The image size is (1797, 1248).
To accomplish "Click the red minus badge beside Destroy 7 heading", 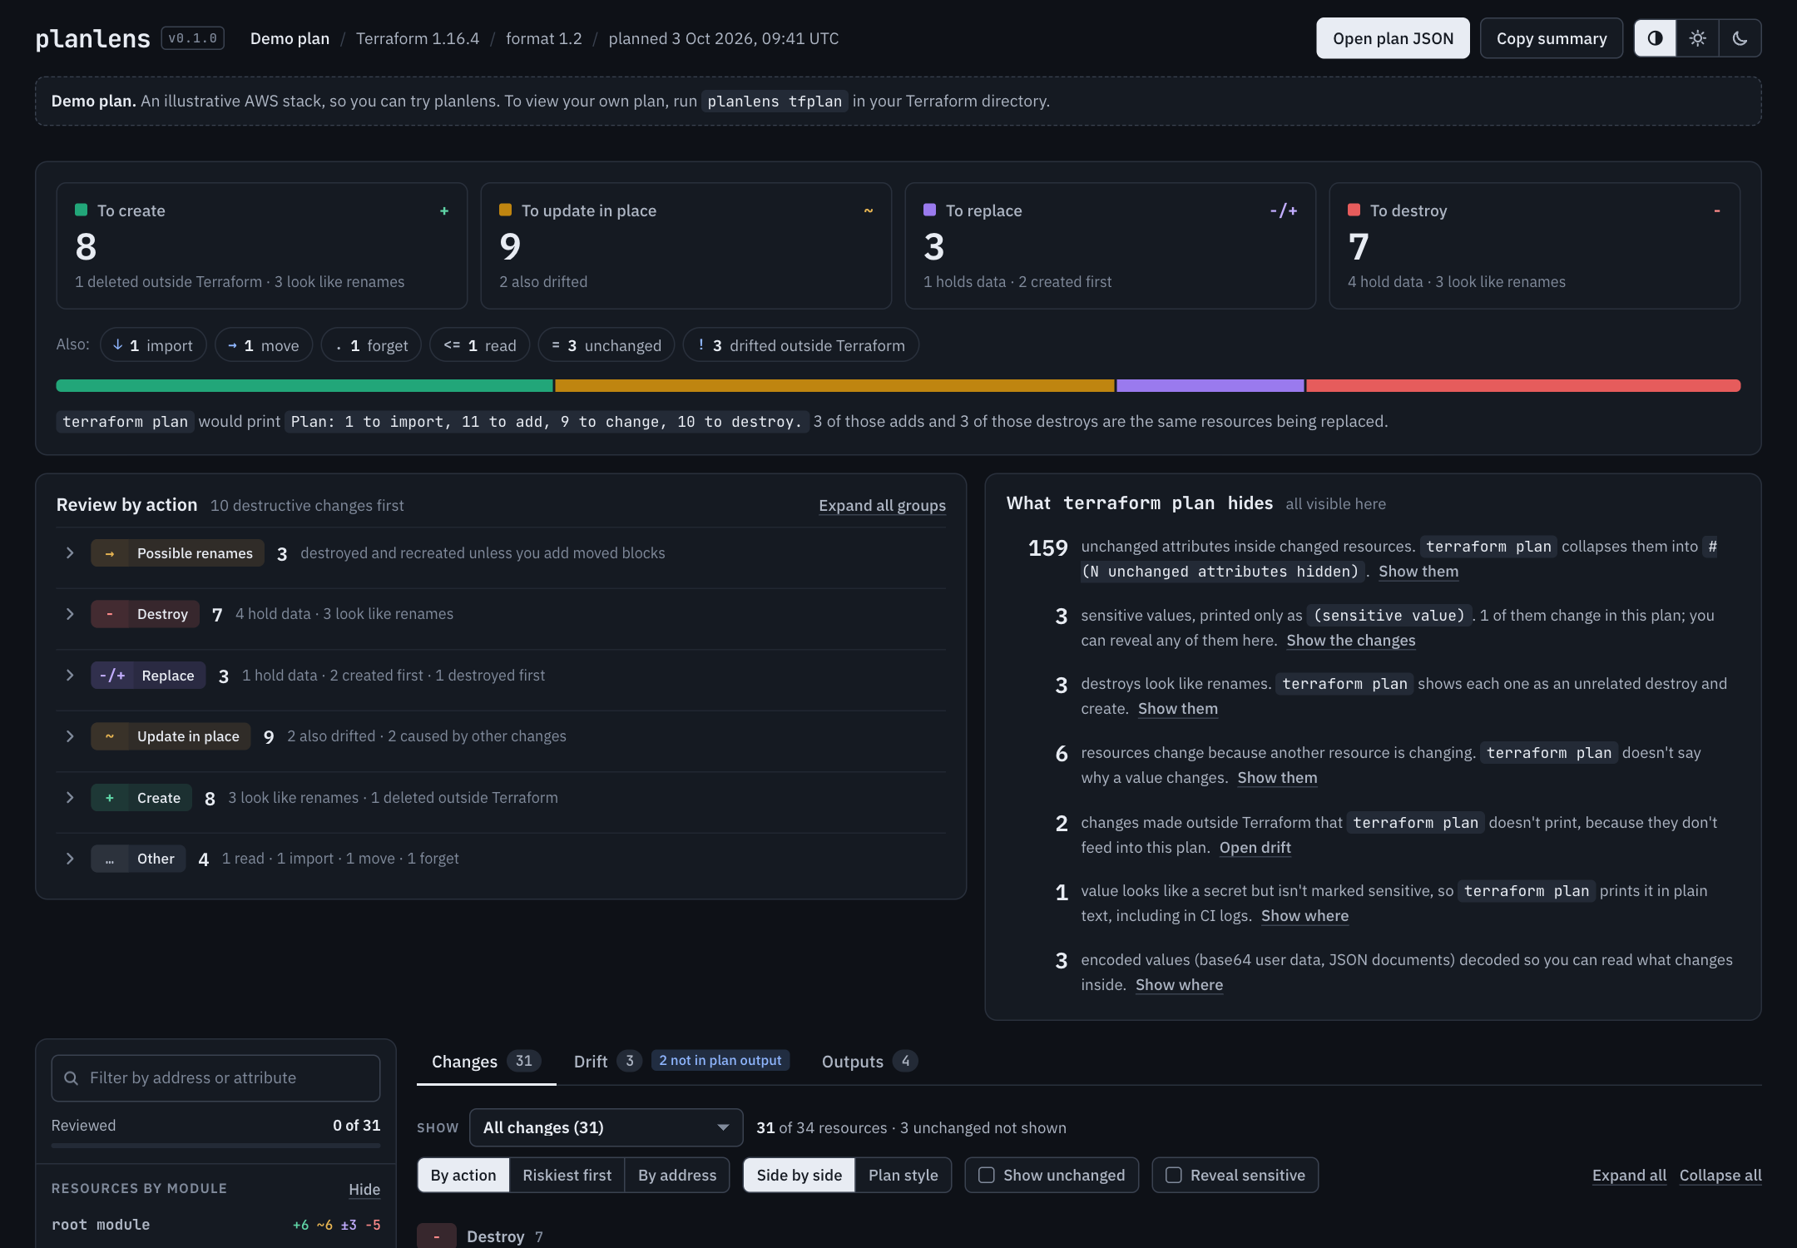I will coord(437,1236).
